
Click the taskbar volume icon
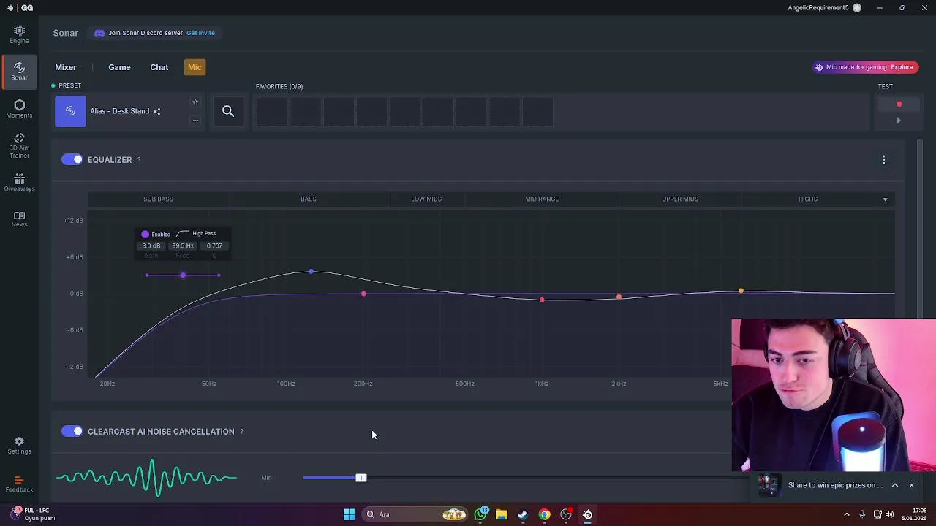pos(889,514)
